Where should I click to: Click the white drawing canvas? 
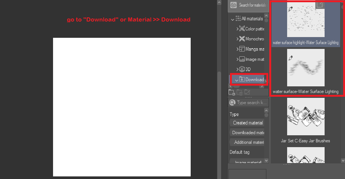(122, 107)
